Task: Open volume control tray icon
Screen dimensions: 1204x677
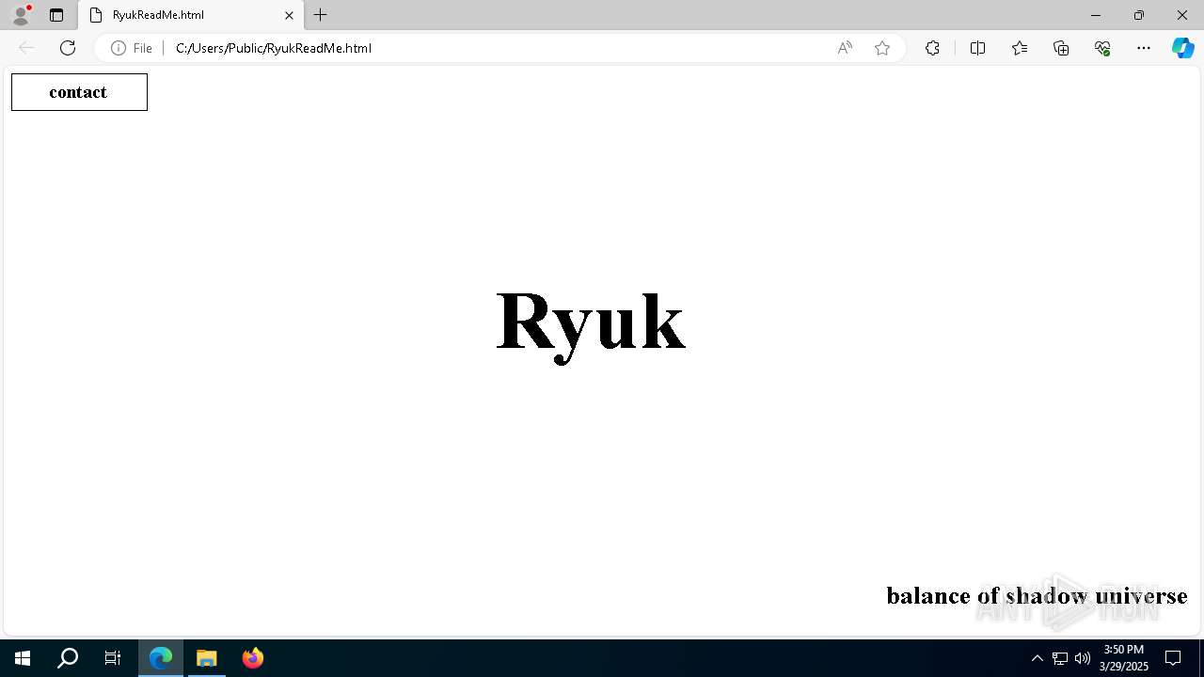Action: click(x=1083, y=658)
